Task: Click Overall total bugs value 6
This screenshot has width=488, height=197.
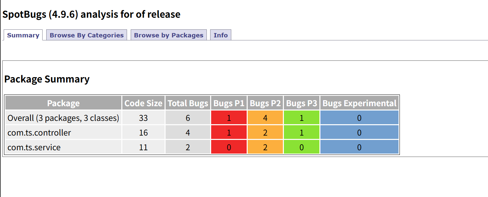Action: (188, 118)
